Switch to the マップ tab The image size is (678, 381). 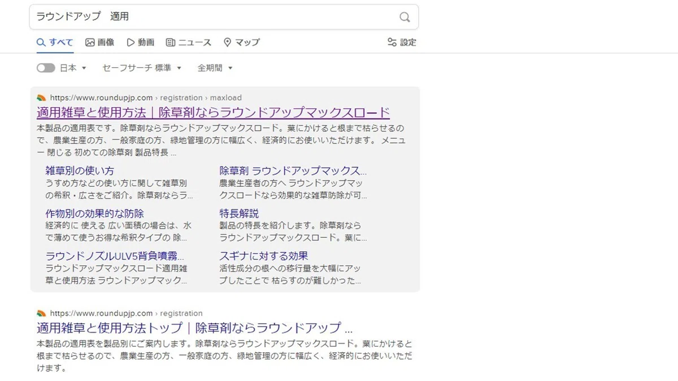[x=242, y=42]
